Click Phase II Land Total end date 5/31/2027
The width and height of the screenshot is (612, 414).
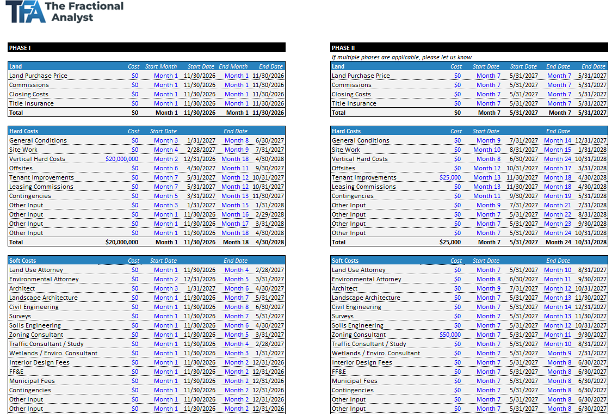pyautogui.click(x=592, y=113)
